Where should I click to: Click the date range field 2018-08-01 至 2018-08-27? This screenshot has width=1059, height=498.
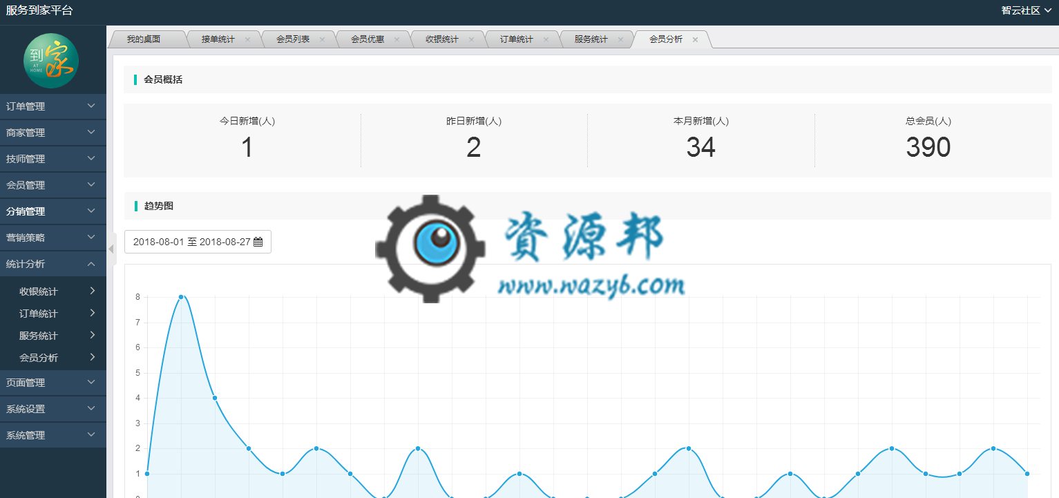coord(198,242)
